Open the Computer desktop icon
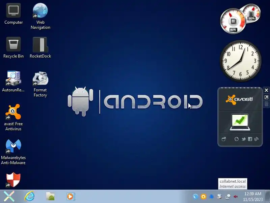 13,14
